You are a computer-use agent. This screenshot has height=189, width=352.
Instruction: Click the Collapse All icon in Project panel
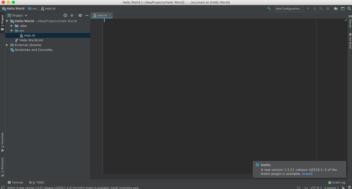tap(72, 15)
